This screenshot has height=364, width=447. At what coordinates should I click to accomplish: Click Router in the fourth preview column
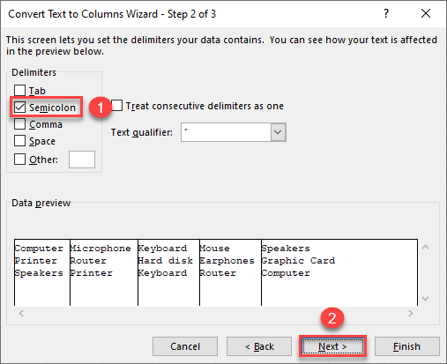tap(218, 273)
